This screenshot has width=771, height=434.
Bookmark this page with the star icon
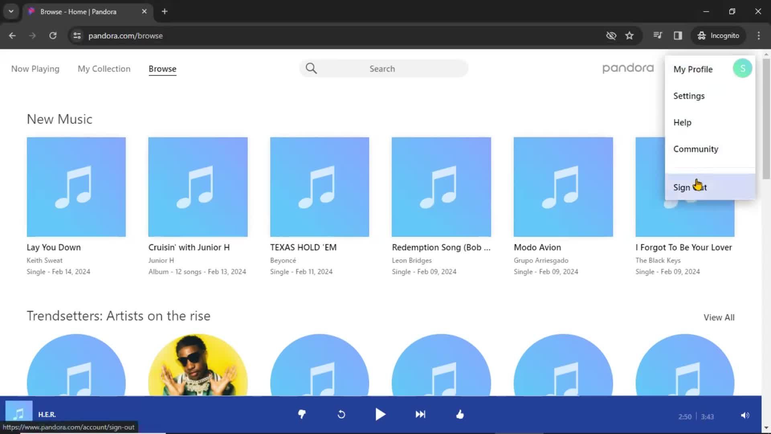[629, 35]
